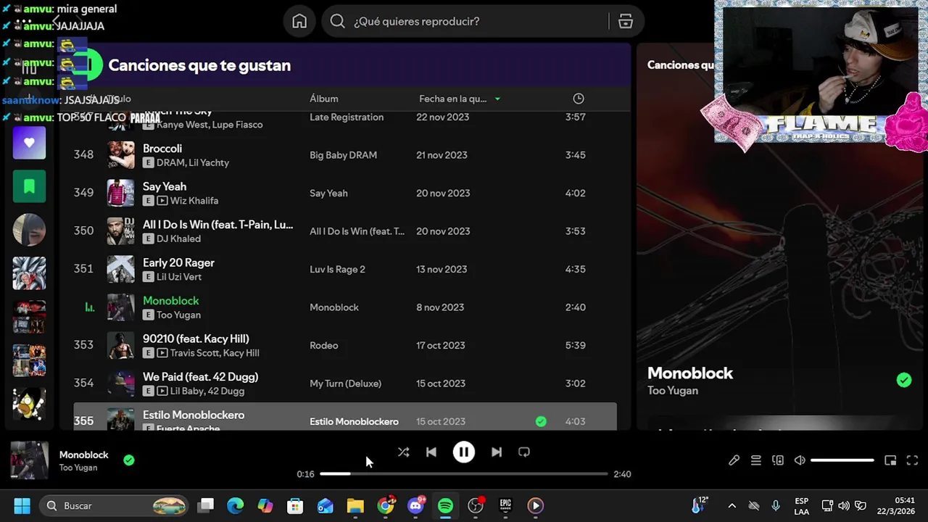The image size is (928, 522).
Task: Switch ESP LAA input language
Action: (x=801, y=506)
